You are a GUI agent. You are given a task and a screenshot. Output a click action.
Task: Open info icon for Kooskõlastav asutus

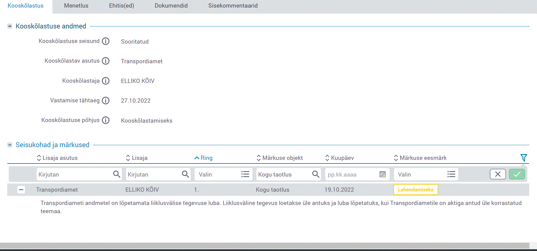click(x=105, y=61)
